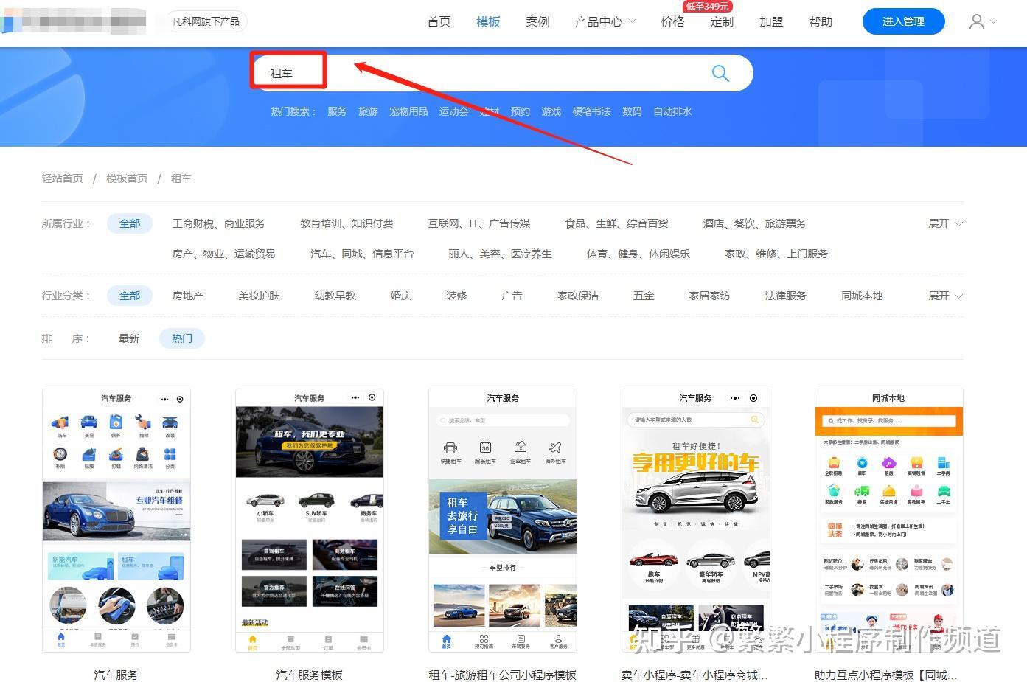The image size is (1027, 682).
Task: Filter by 房产、物业、运输贸易
Action: click(x=223, y=254)
